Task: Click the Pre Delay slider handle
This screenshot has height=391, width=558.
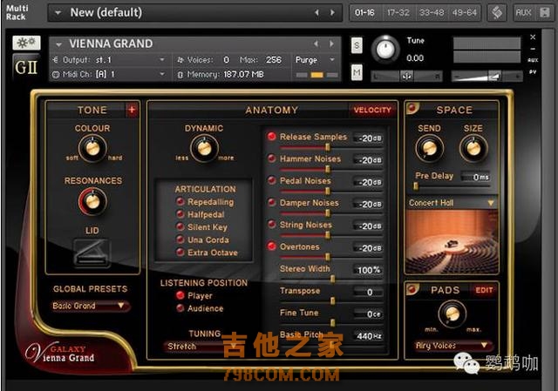Action: pos(415,185)
